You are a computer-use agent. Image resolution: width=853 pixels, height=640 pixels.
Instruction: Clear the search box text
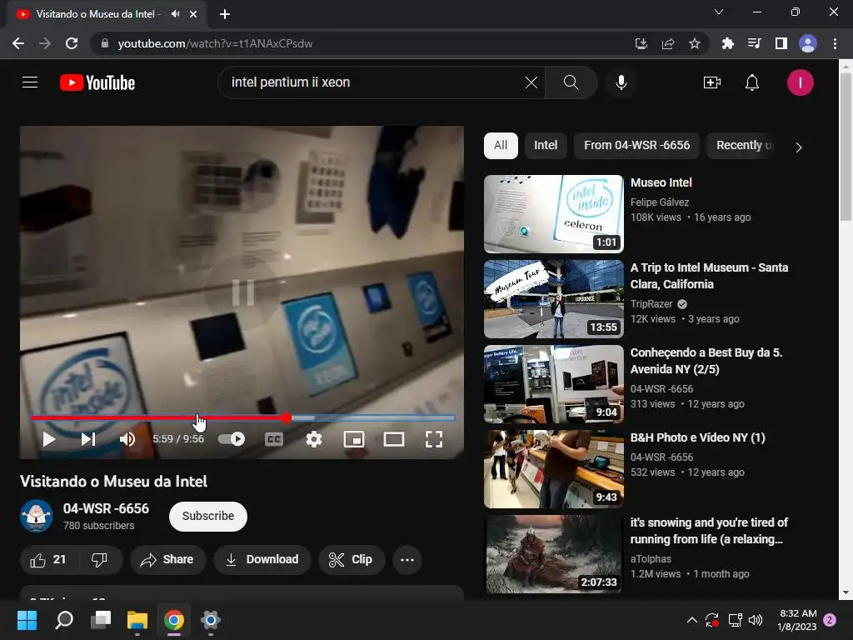click(x=531, y=82)
